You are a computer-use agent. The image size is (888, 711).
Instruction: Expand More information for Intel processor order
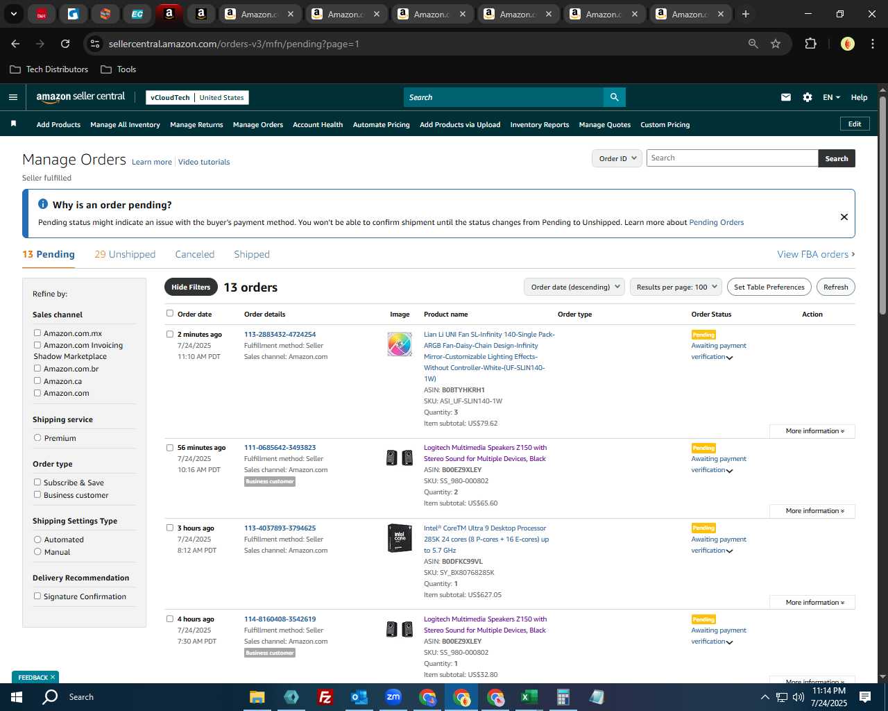point(812,603)
